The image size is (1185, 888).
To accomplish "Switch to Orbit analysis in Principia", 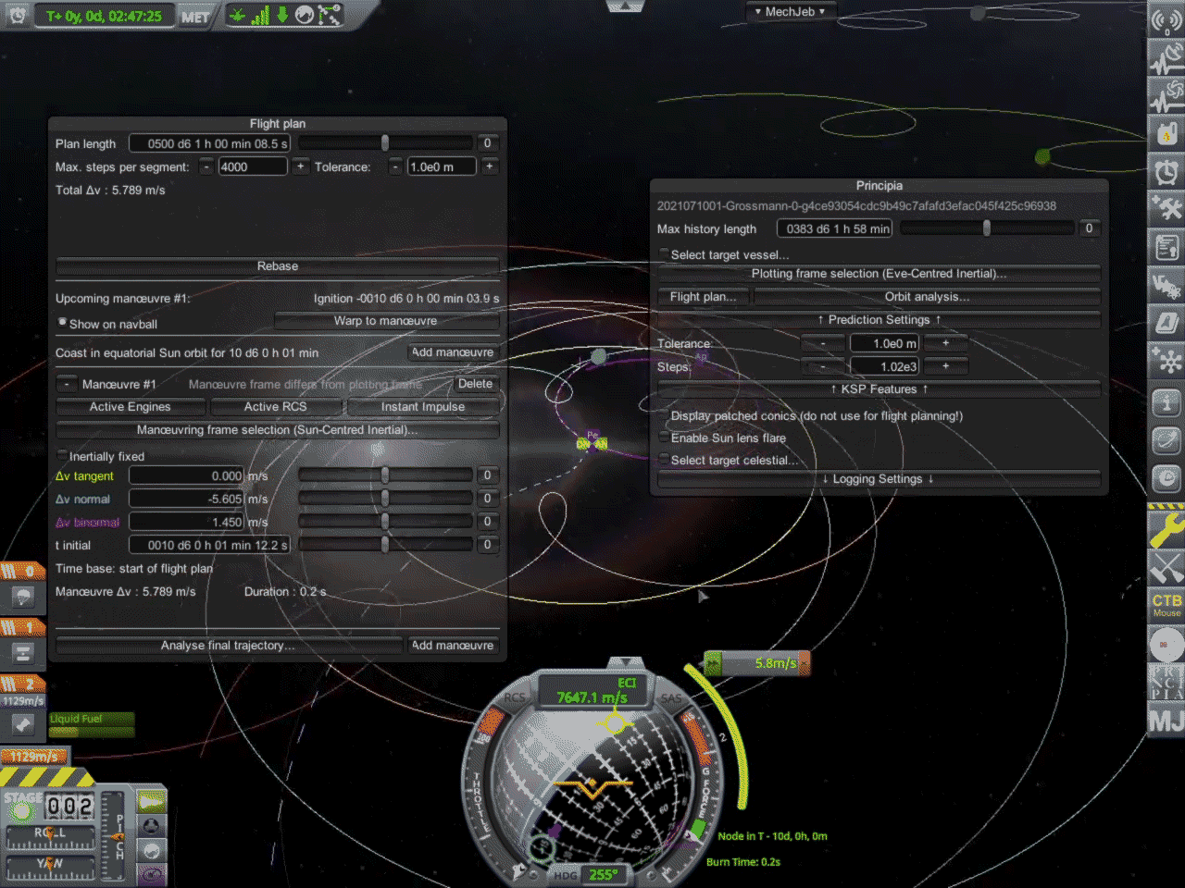I will click(927, 296).
